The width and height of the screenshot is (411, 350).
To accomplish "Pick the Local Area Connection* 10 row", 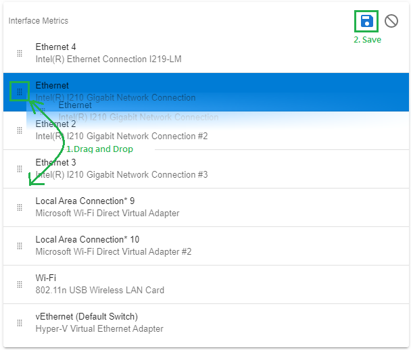I will [203, 246].
